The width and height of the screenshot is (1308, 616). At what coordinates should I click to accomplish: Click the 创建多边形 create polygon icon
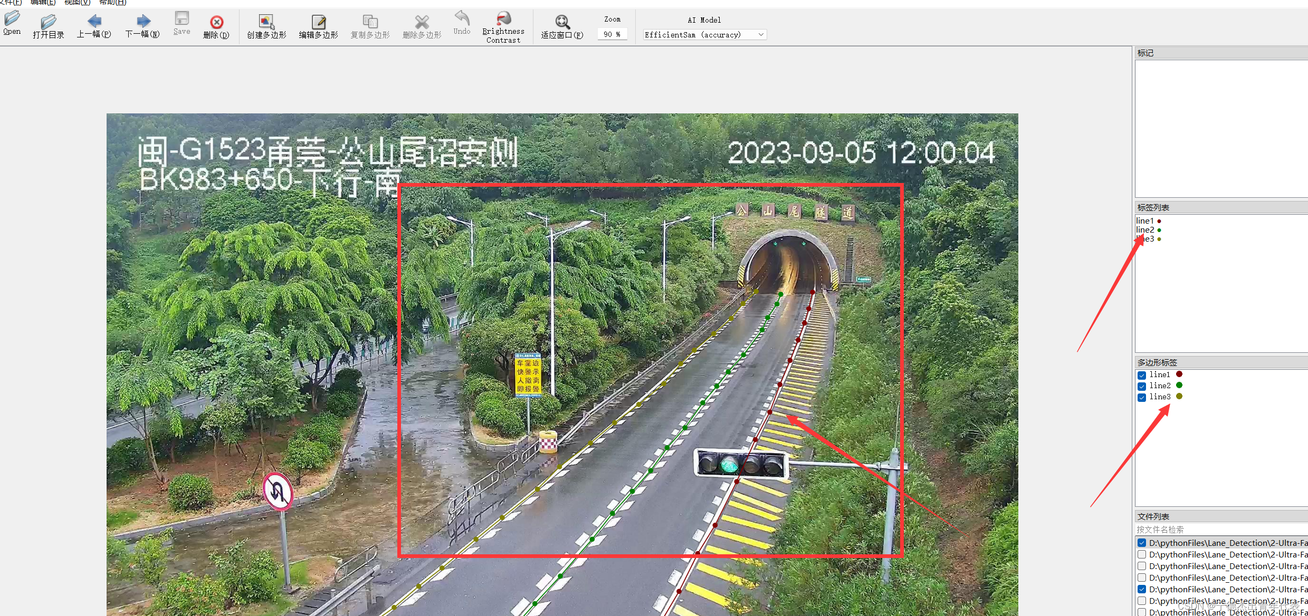[264, 18]
